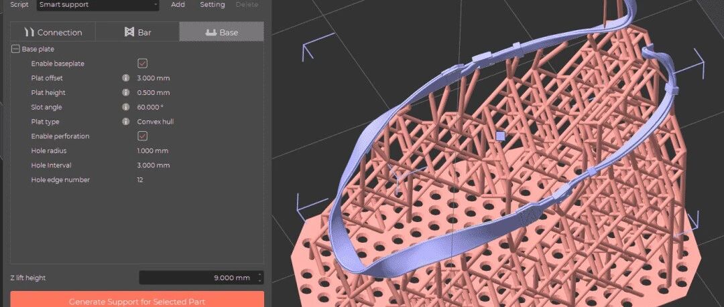This screenshot has height=307, width=724.
Task: Toggle the Enable baseplate checkbox
Action: [x=143, y=64]
